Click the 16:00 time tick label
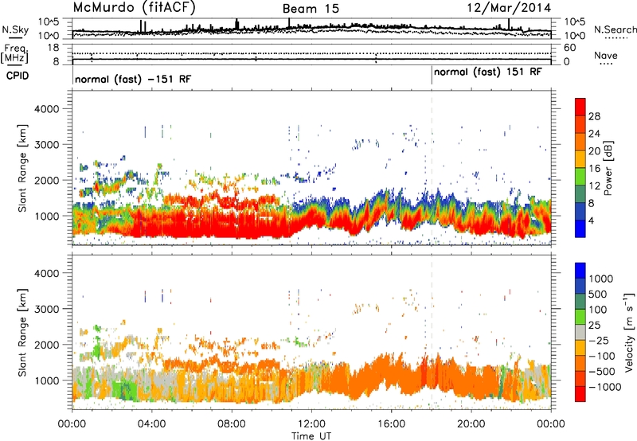Image resolution: width=637 pixels, height=441 pixels. [x=391, y=424]
